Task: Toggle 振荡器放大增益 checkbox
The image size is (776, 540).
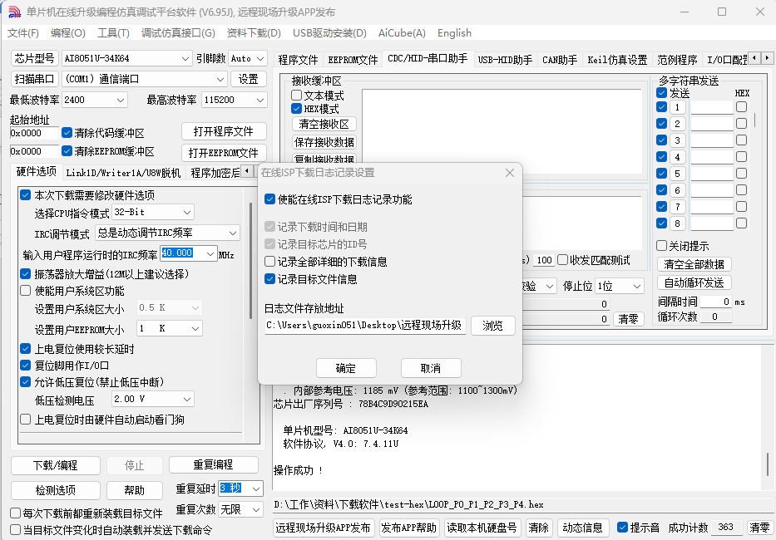Action: click(25, 273)
